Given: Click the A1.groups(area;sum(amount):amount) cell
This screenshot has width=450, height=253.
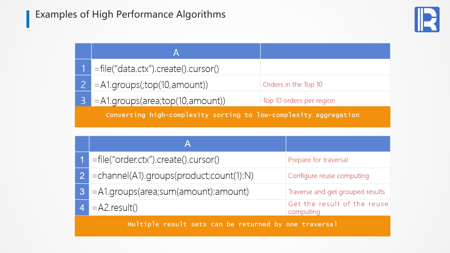Looking at the screenshot, I should [170, 192].
